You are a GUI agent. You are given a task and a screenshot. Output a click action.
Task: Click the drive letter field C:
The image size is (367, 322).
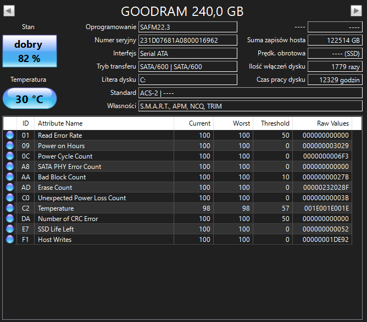(x=188, y=80)
